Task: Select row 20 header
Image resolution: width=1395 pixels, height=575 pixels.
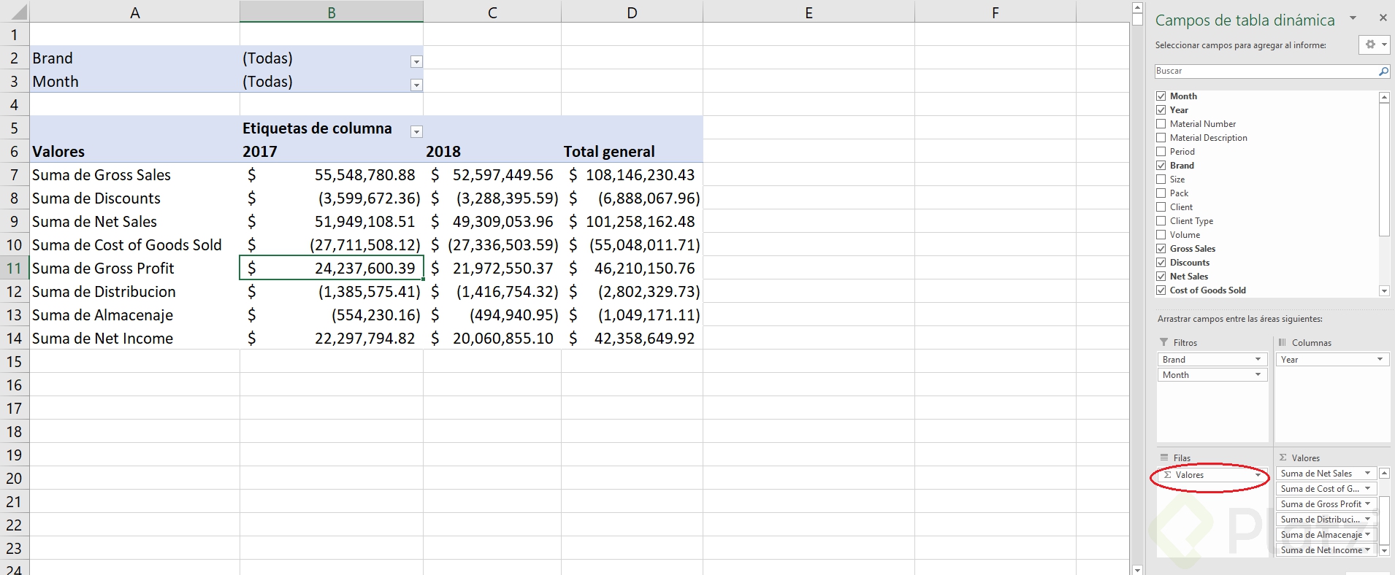Action: [x=15, y=479]
